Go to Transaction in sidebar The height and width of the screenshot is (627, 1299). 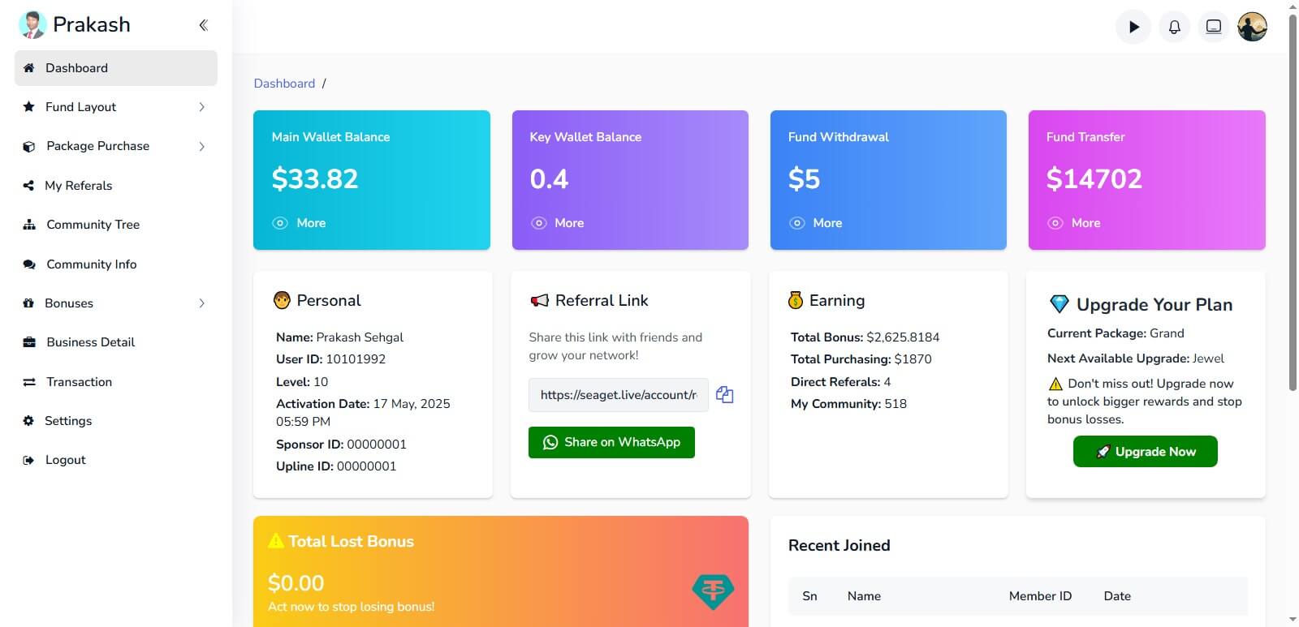pyautogui.click(x=79, y=382)
